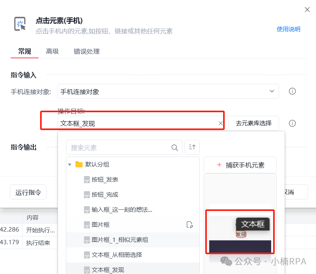Click the 内容 column header in log
Screen dimensions: 316x274
point(33,217)
